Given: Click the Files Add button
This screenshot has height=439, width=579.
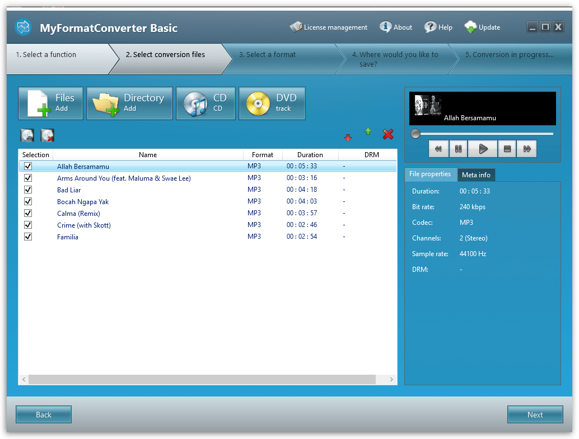Looking at the screenshot, I should click(x=50, y=103).
